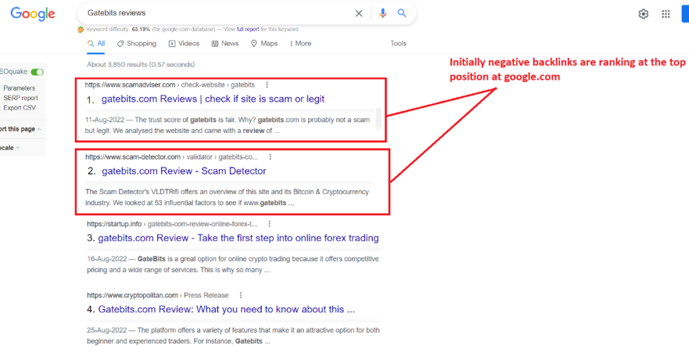This screenshot has height=352, width=689.
Task: Open Google apps grid icon
Action: [665, 14]
